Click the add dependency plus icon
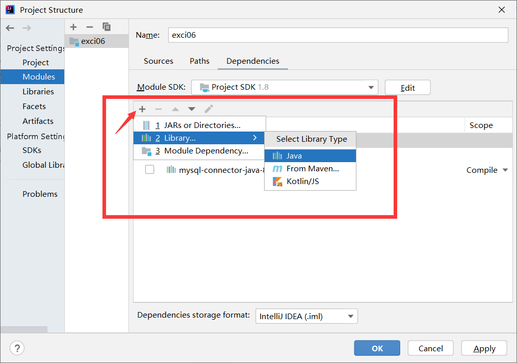The height and width of the screenshot is (363, 517). (x=142, y=109)
